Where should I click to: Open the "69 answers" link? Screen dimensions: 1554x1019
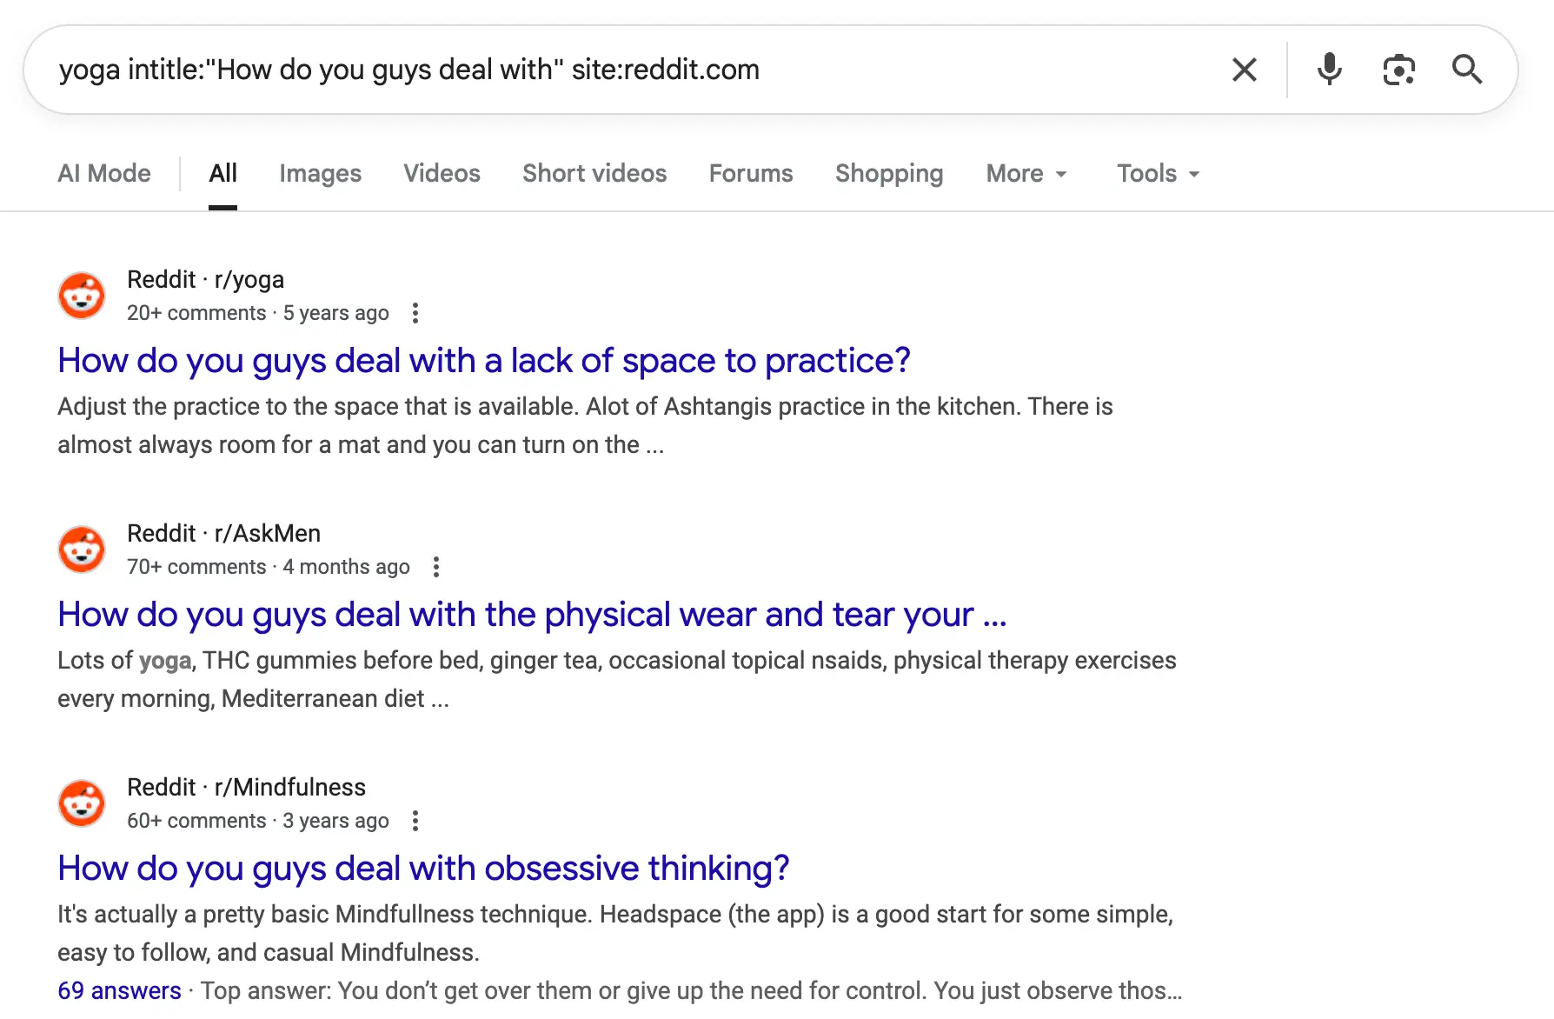[x=119, y=991]
